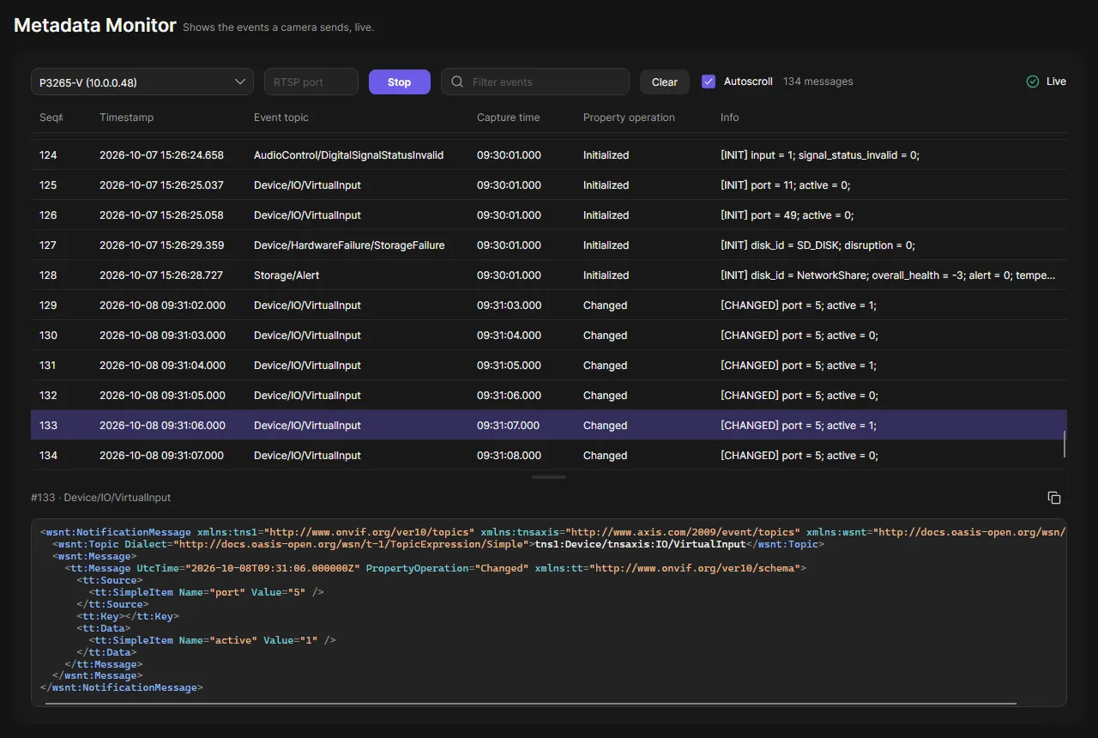Select event row with Seq 134
Screen dimensions: 1098x738
pyautogui.click(x=549, y=456)
